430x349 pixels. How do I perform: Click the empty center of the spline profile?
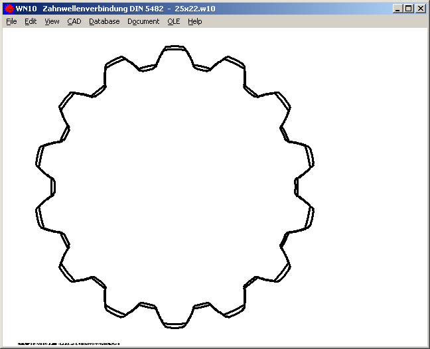tap(175, 186)
